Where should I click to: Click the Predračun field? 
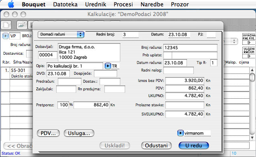[69, 81]
